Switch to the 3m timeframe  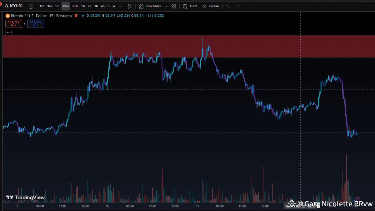50,6
